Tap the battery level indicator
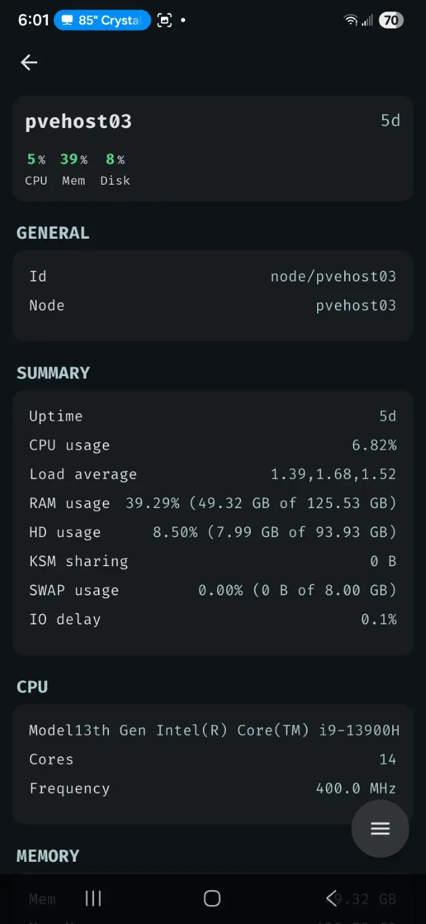The height and width of the screenshot is (924, 426). click(391, 20)
